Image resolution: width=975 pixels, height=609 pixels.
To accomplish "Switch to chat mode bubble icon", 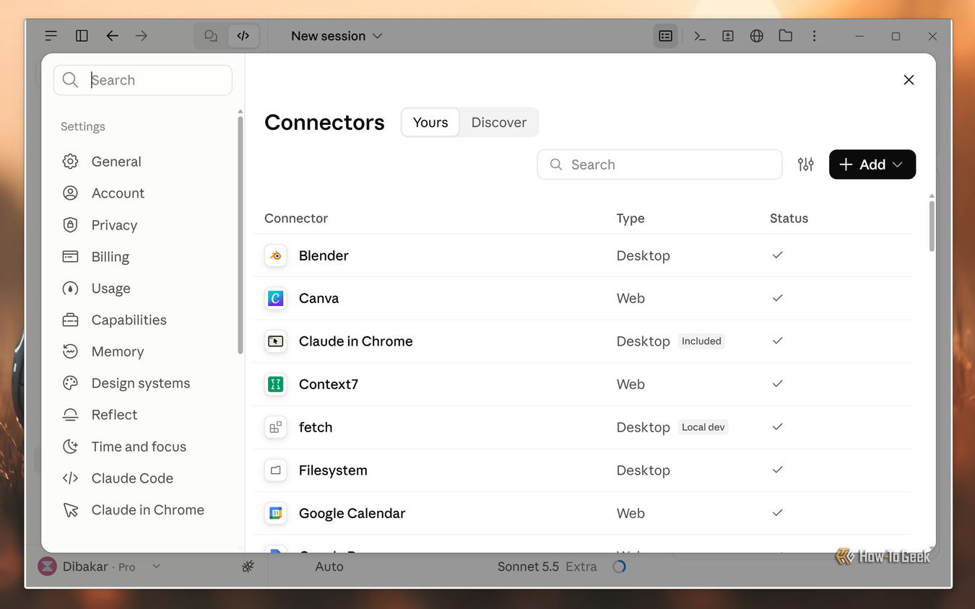I will [x=211, y=35].
